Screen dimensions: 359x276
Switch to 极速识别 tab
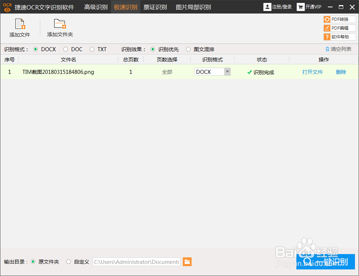coord(125,7)
